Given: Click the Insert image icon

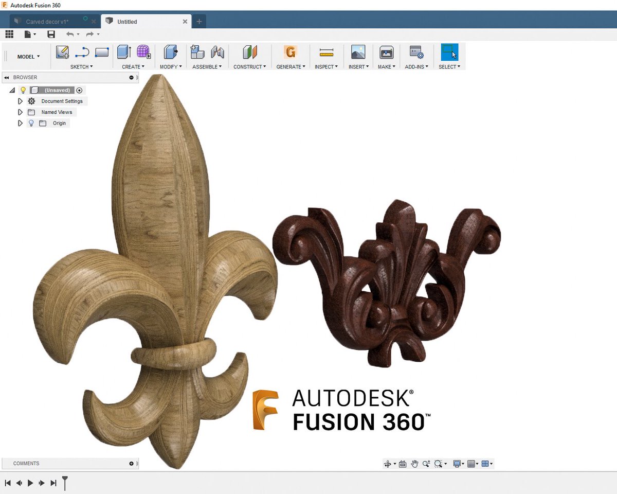Looking at the screenshot, I should pos(358,52).
